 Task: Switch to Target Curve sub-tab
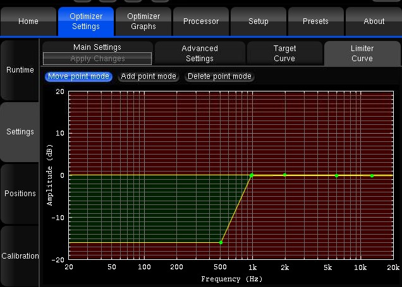284,54
